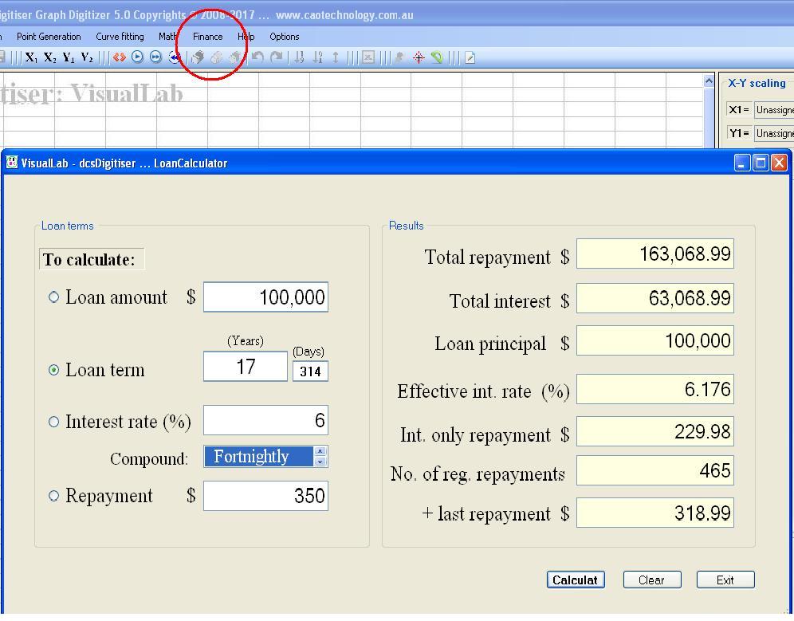Open the Curve fitting menu

pos(120,36)
